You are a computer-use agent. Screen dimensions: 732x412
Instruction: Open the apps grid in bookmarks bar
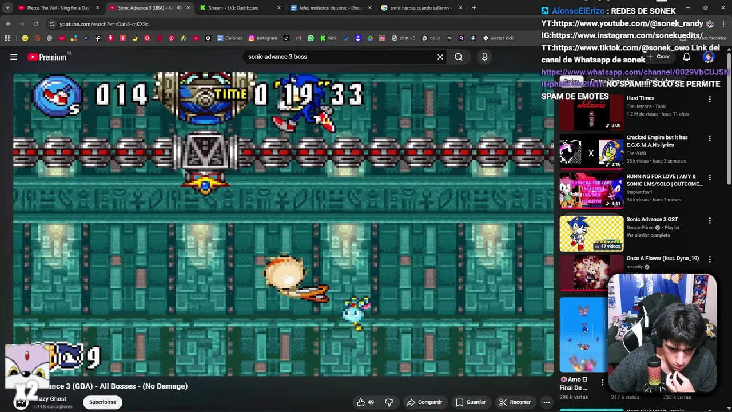(x=7, y=38)
